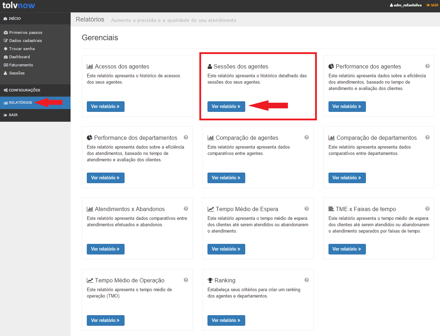Open Sessões in sidebar
This screenshot has height=336, width=440.
pos(14,73)
